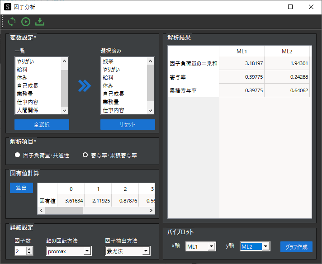
Task: Click cell value 3.18197
Action: (241, 63)
